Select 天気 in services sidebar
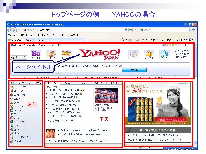 click(x=15, y=102)
